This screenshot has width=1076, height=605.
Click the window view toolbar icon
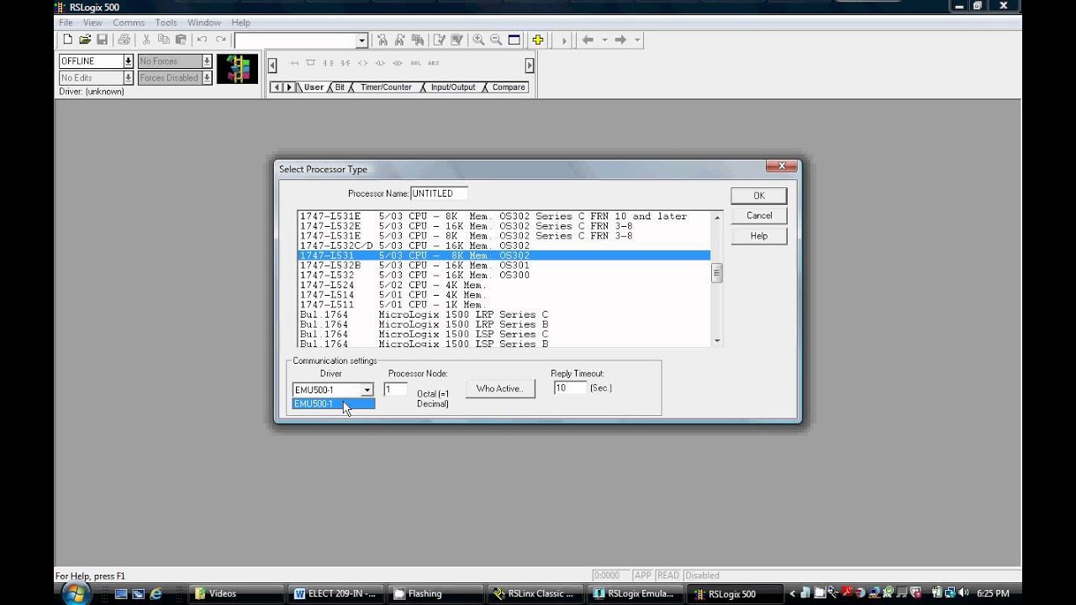pos(514,39)
